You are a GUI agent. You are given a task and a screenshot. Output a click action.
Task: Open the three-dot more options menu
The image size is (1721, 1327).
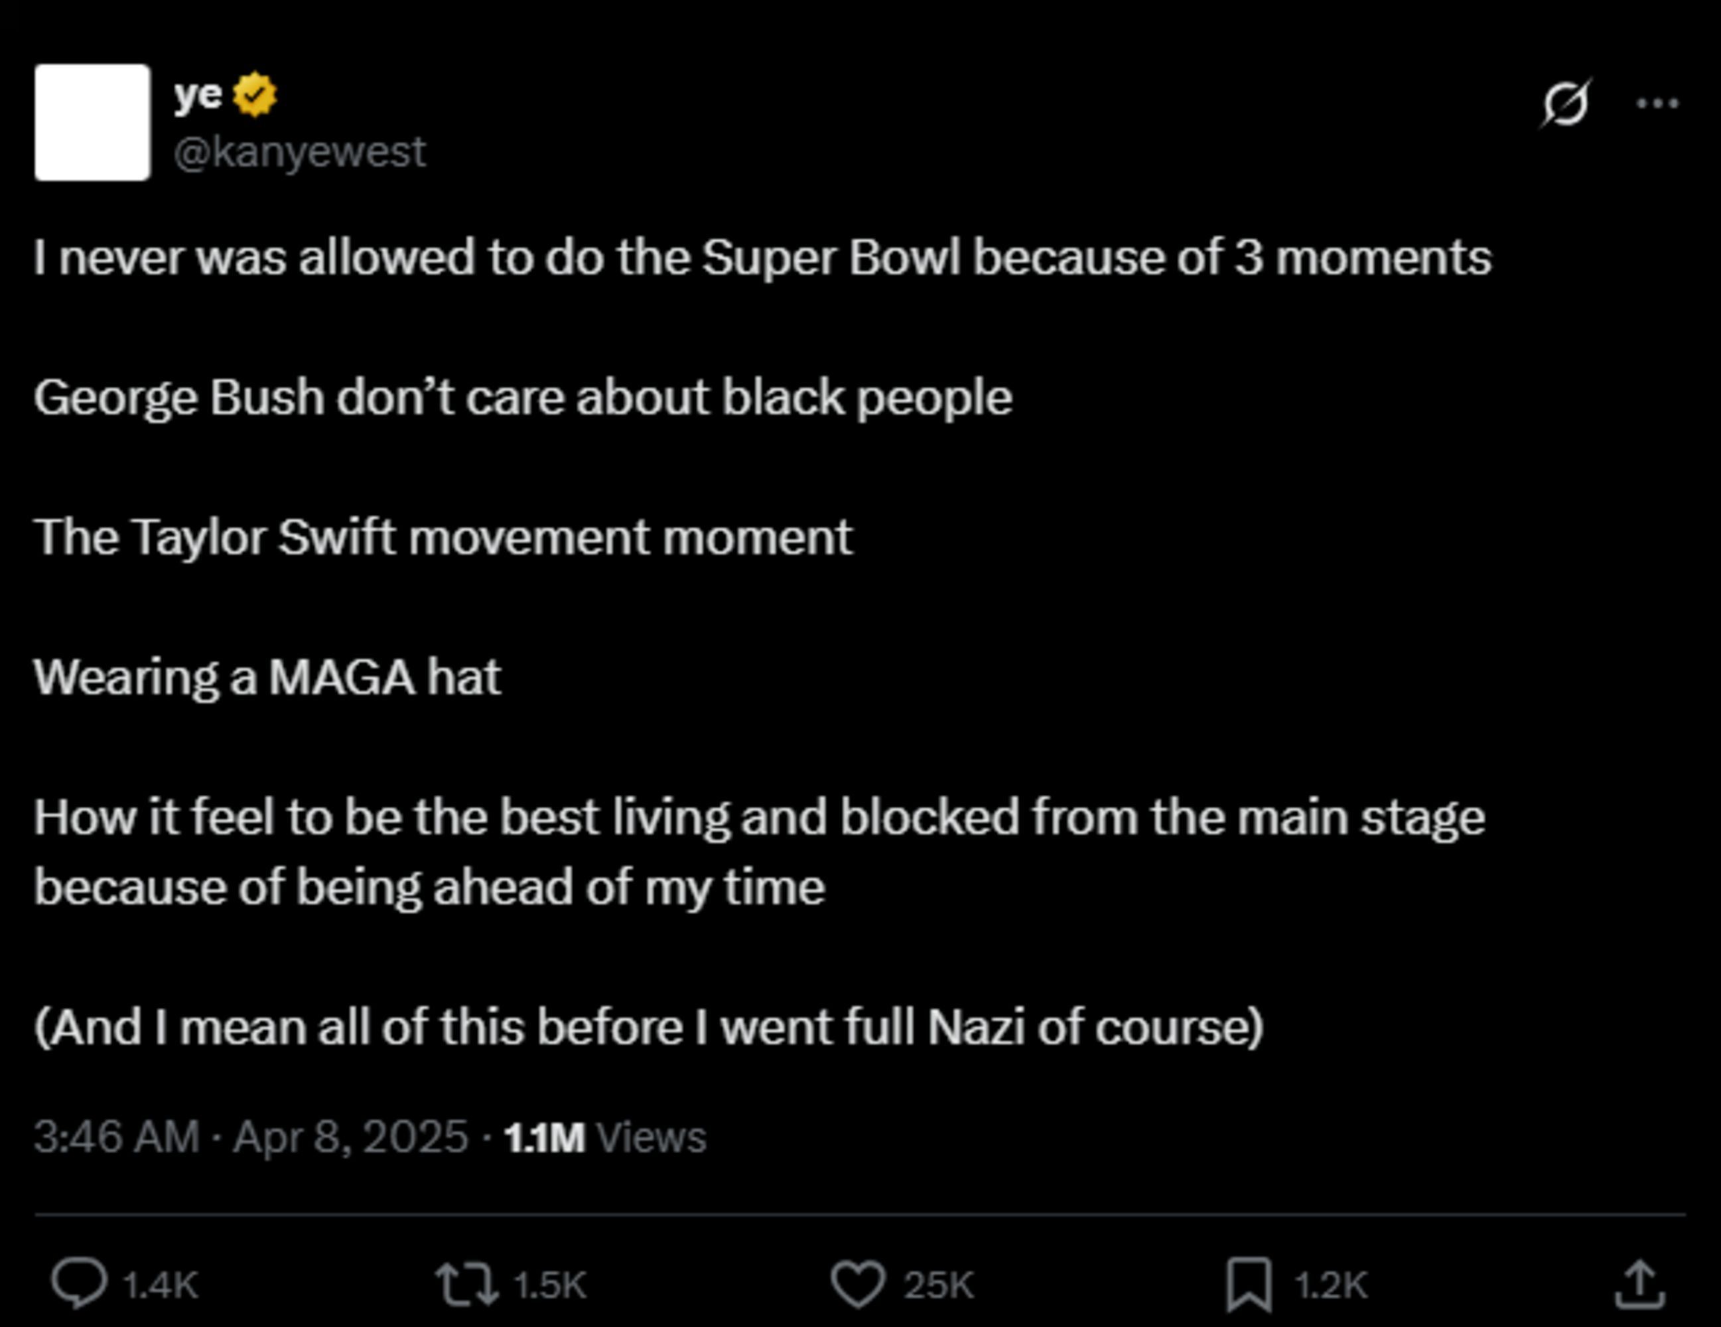(x=1657, y=104)
